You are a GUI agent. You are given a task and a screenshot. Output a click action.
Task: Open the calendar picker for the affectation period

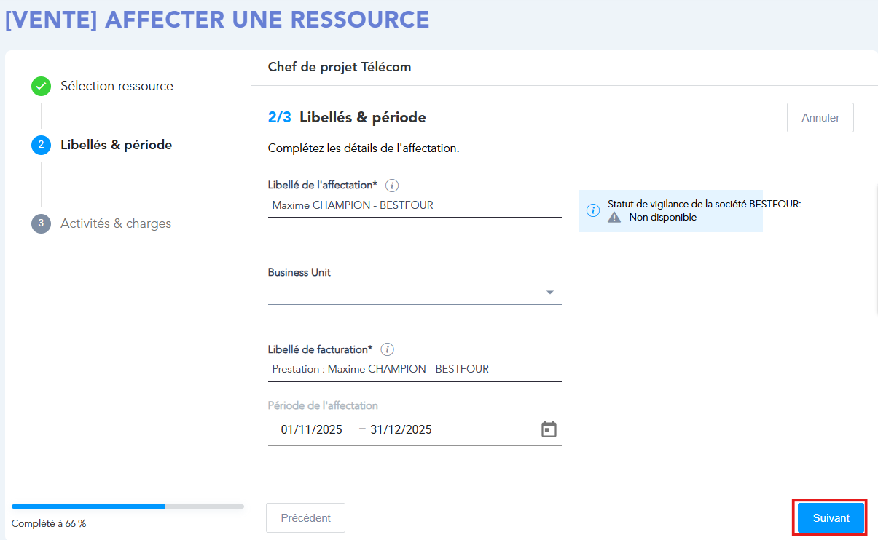point(549,429)
